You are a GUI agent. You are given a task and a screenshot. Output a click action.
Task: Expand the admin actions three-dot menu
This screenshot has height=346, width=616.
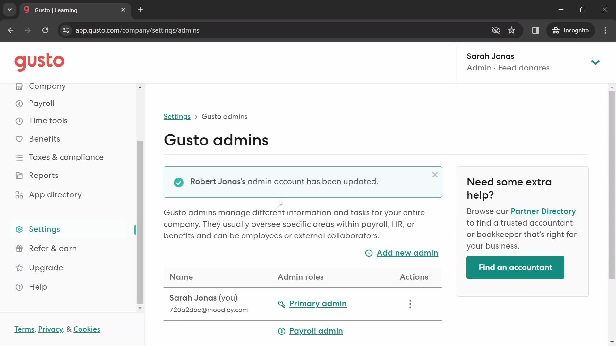click(x=410, y=303)
